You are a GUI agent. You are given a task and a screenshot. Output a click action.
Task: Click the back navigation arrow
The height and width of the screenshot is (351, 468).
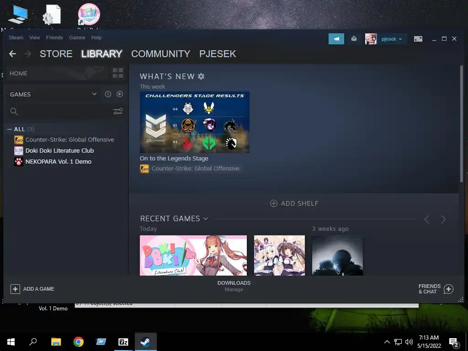click(x=12, y=54)
